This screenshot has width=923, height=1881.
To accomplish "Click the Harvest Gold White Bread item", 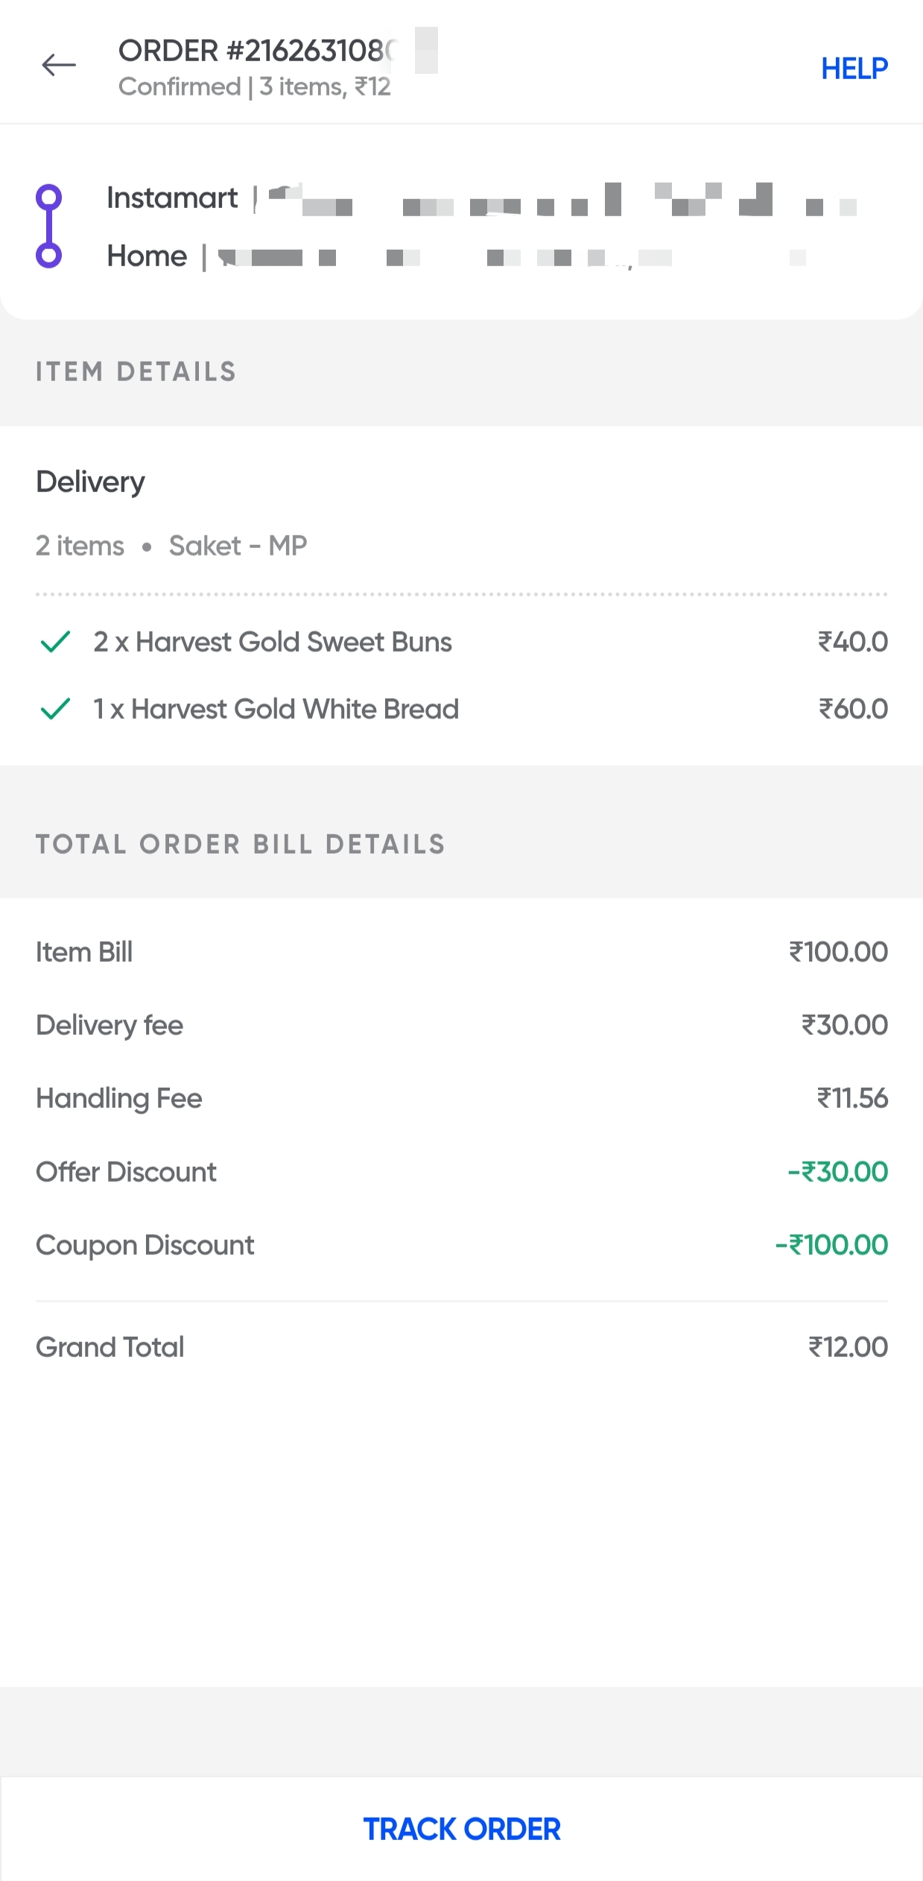I will tap(276, 709).
